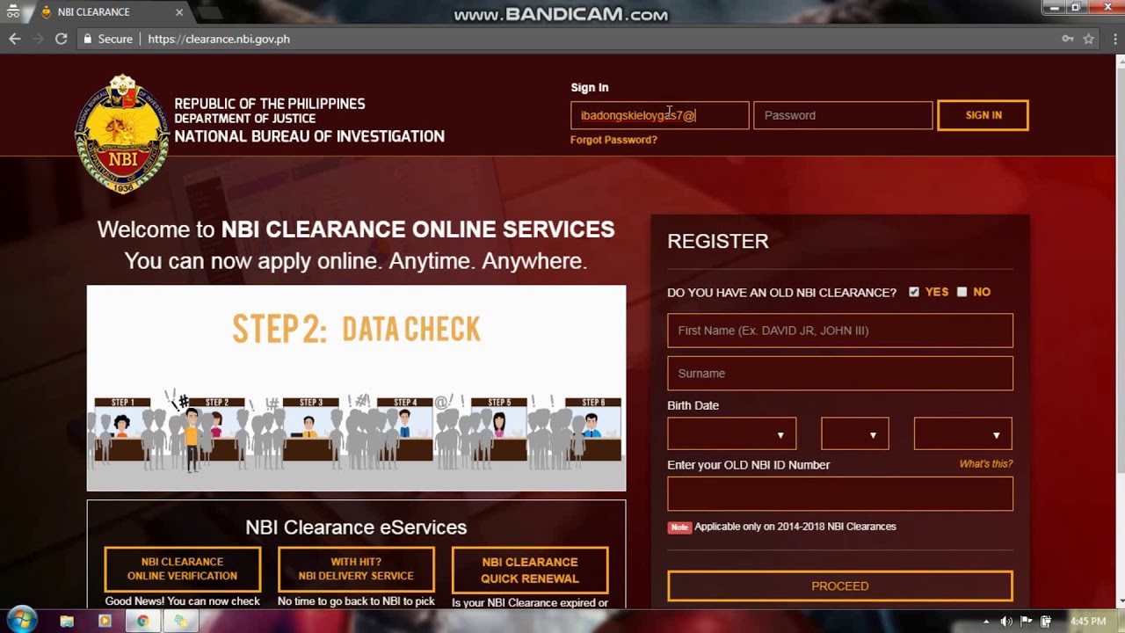Viewport: 1125px width, 633px height.
Task: Open File Explorer from the taskbar
Action: (67, 621)
